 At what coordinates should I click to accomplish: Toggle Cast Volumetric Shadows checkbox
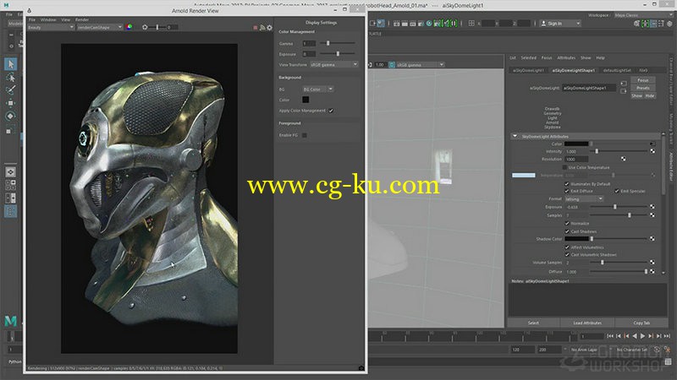tap(567, 255)
